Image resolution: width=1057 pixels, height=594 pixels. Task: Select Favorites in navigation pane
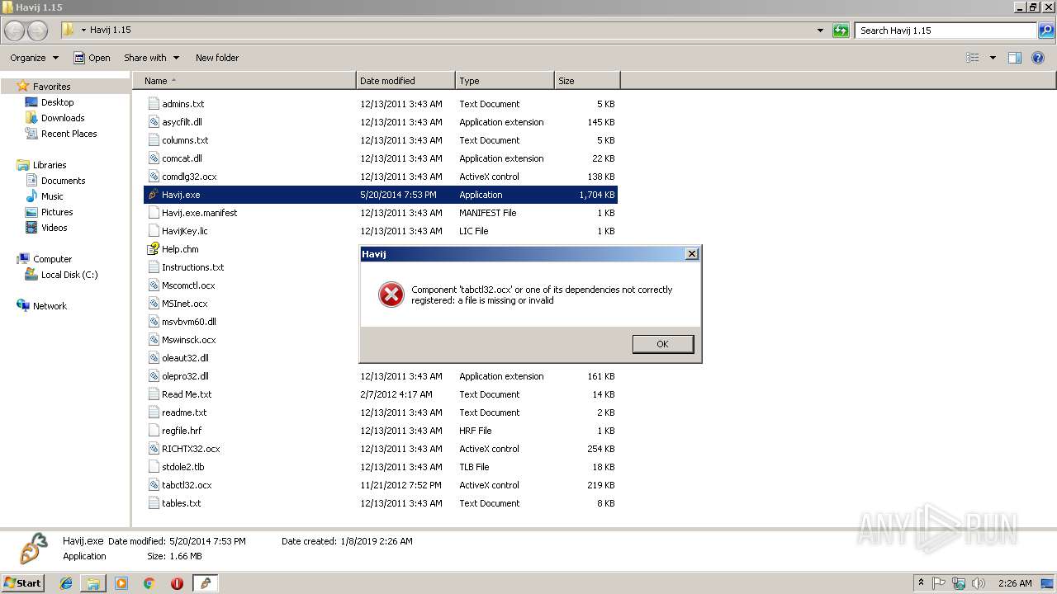[x=51, y=87]
